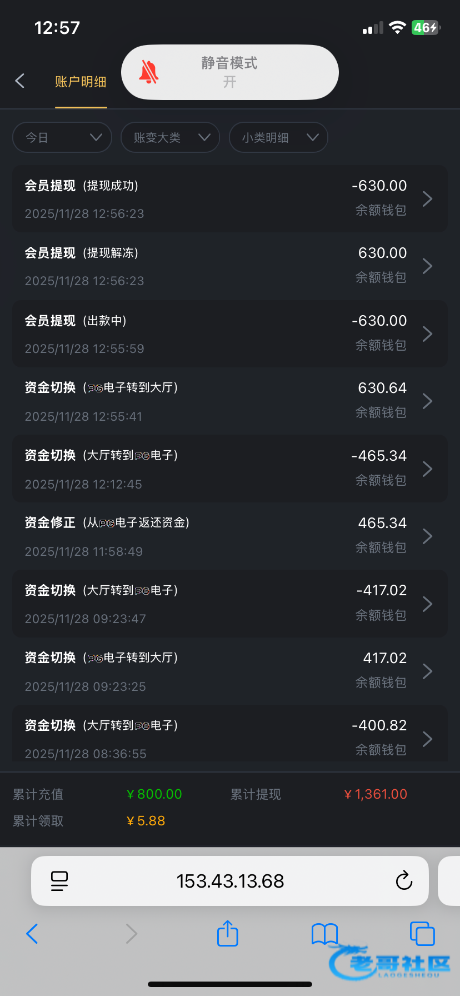View the 会员提现 出款中 transaction
This screenshot has height=996, width=460.
[229, 334]
